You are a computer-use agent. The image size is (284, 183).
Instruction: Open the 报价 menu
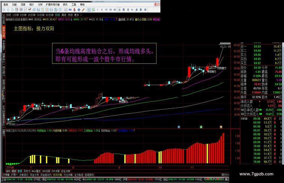point(32,5)
